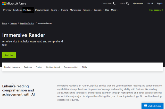Click the "An AI service" subtitle text
This screenshot has width=165, height=109.
[32, 43]
